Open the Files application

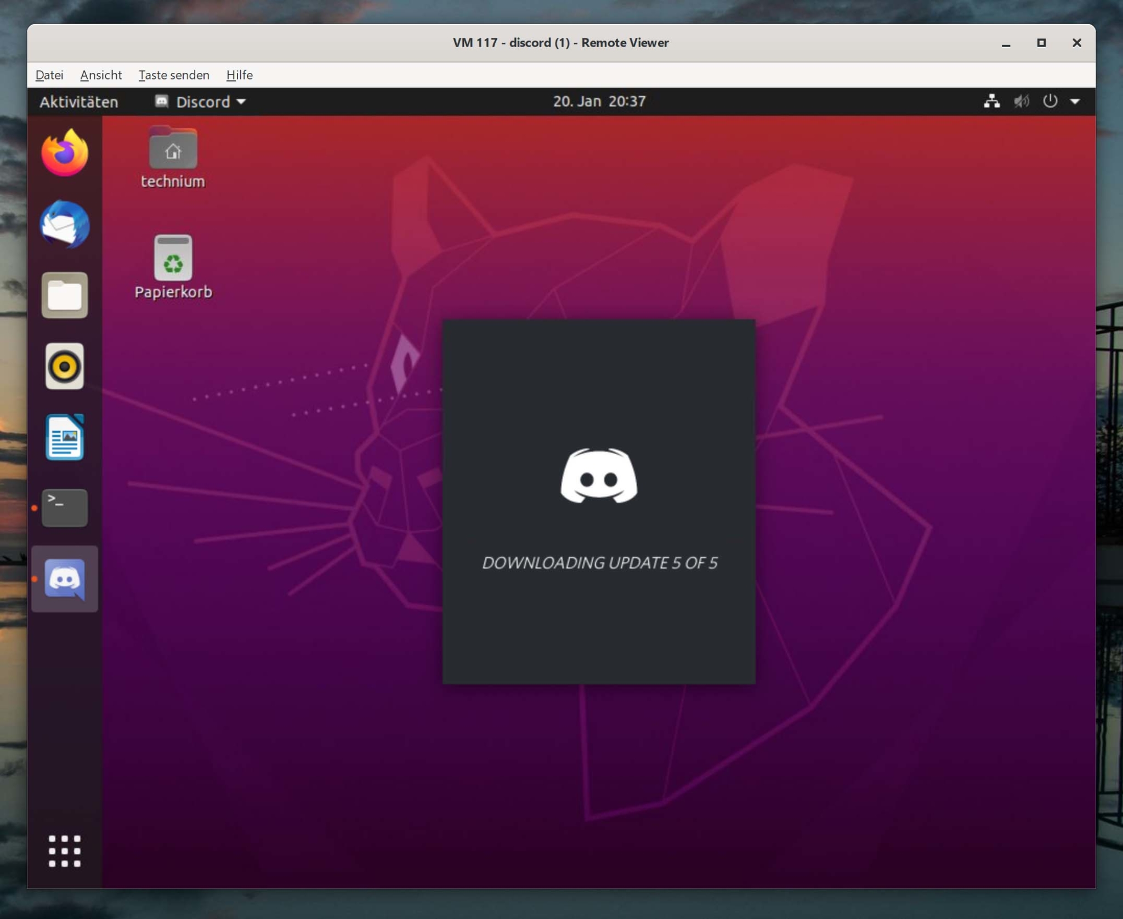pyautogui.click(x=64, y=295)
